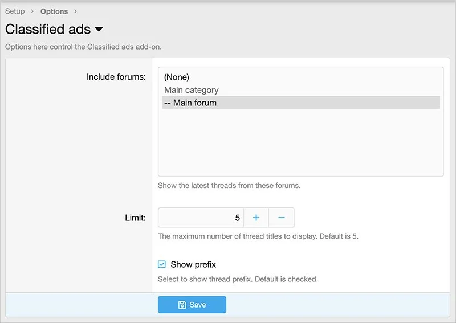This screenshot has height=323, width=456.
Task: Open Options breadcrumb link
Action: click(54, 11)
